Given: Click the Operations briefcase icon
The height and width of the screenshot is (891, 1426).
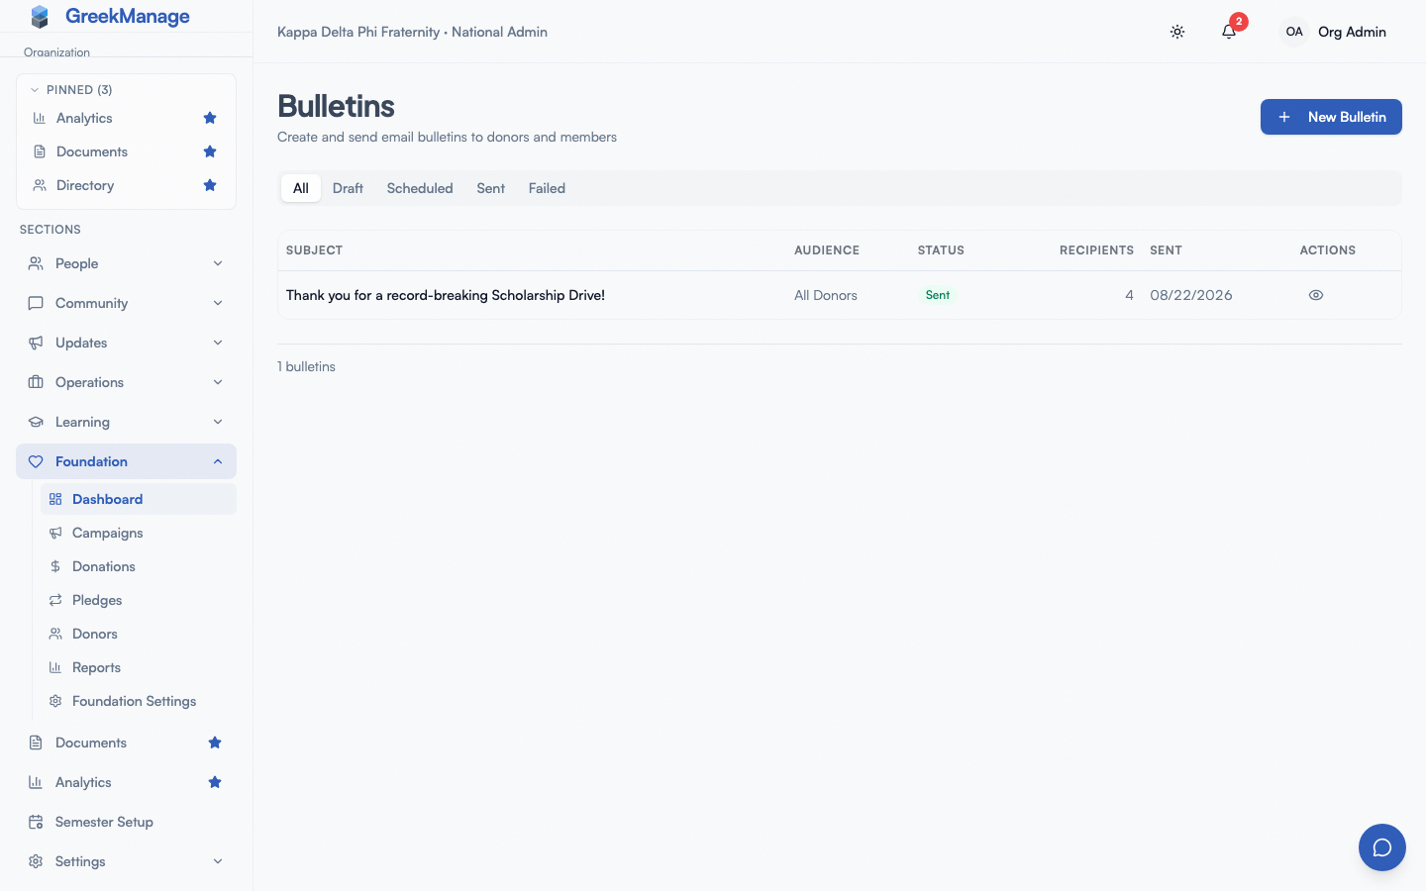Looking at the screenshot, I should pos(36,382).
